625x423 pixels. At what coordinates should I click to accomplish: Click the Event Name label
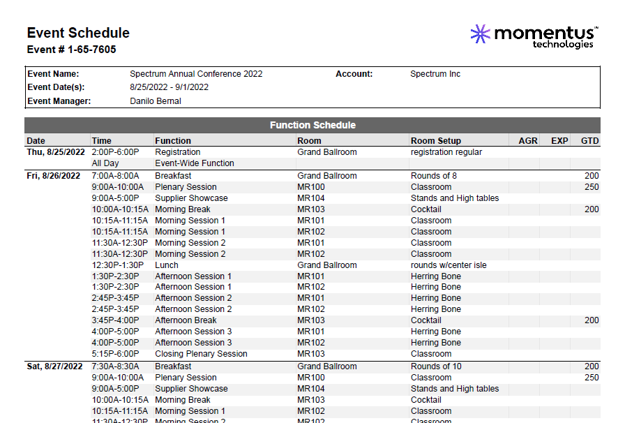pos(53,74)
